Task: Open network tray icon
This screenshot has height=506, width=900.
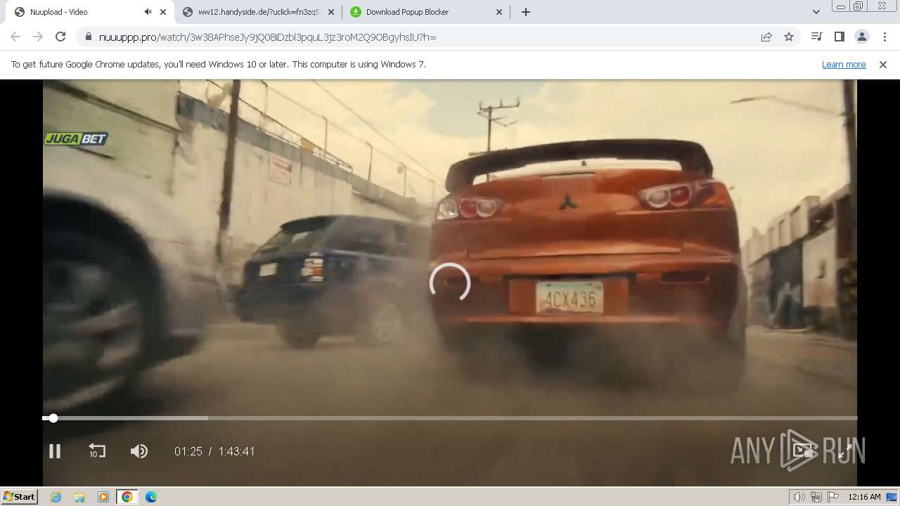Action: [816, 497]
